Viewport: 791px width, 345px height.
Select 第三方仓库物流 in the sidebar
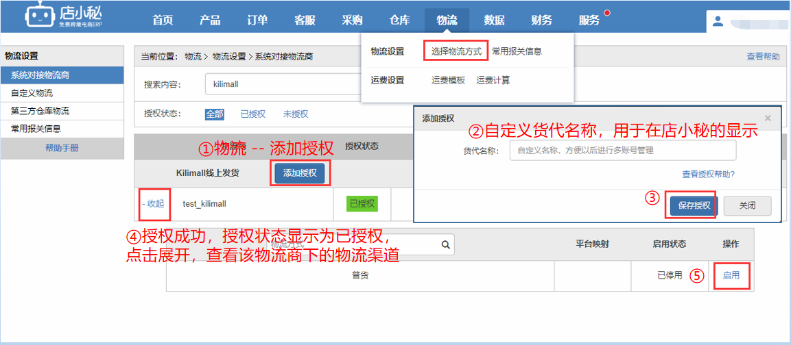click(x=62, y=111)
